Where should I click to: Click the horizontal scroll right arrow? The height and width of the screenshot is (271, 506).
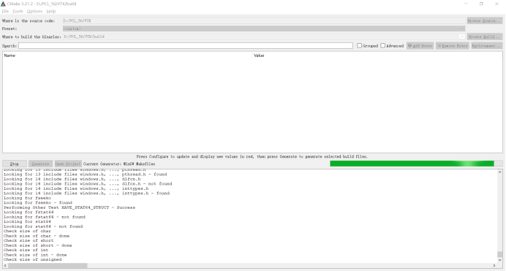pos(494,266)
